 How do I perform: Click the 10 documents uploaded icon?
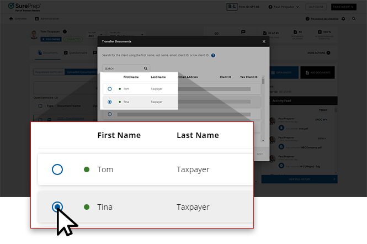[x=295, y=32]
